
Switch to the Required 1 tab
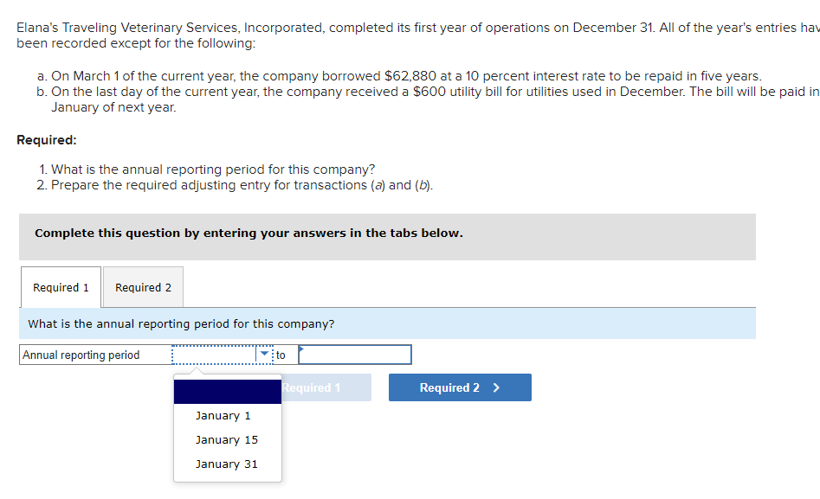click(x=60, y=286)
